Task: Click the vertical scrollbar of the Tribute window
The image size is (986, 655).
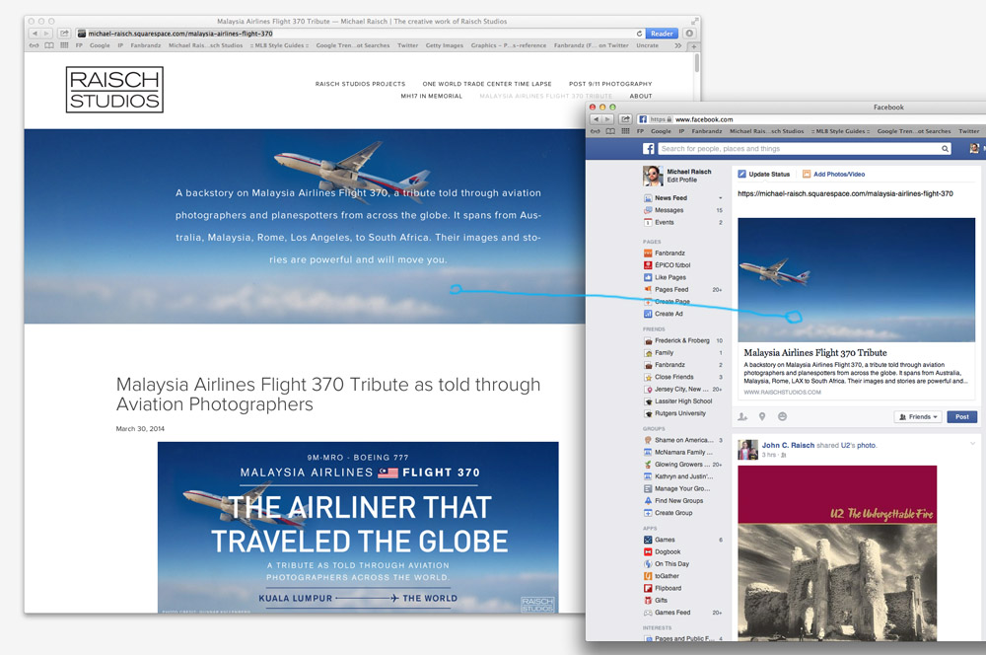Action: (x=696, y=63)
